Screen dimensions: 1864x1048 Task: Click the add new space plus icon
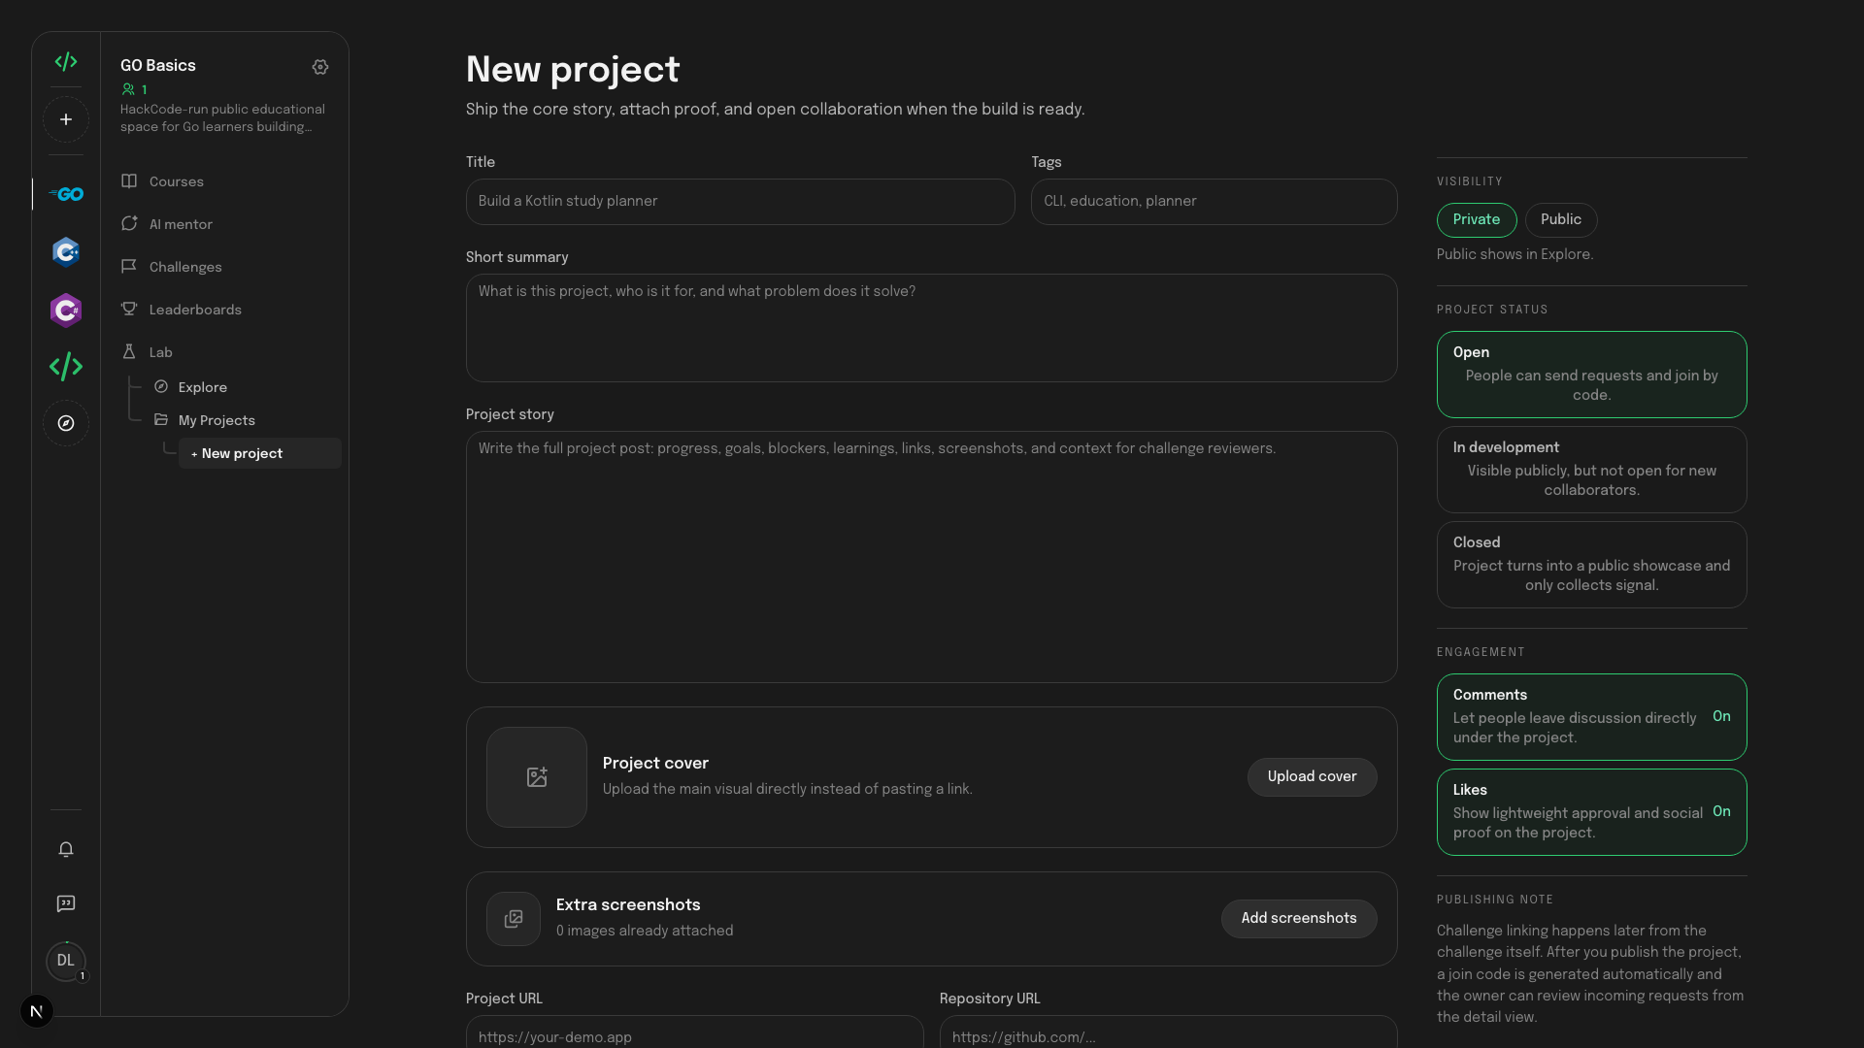coord(65,118)
